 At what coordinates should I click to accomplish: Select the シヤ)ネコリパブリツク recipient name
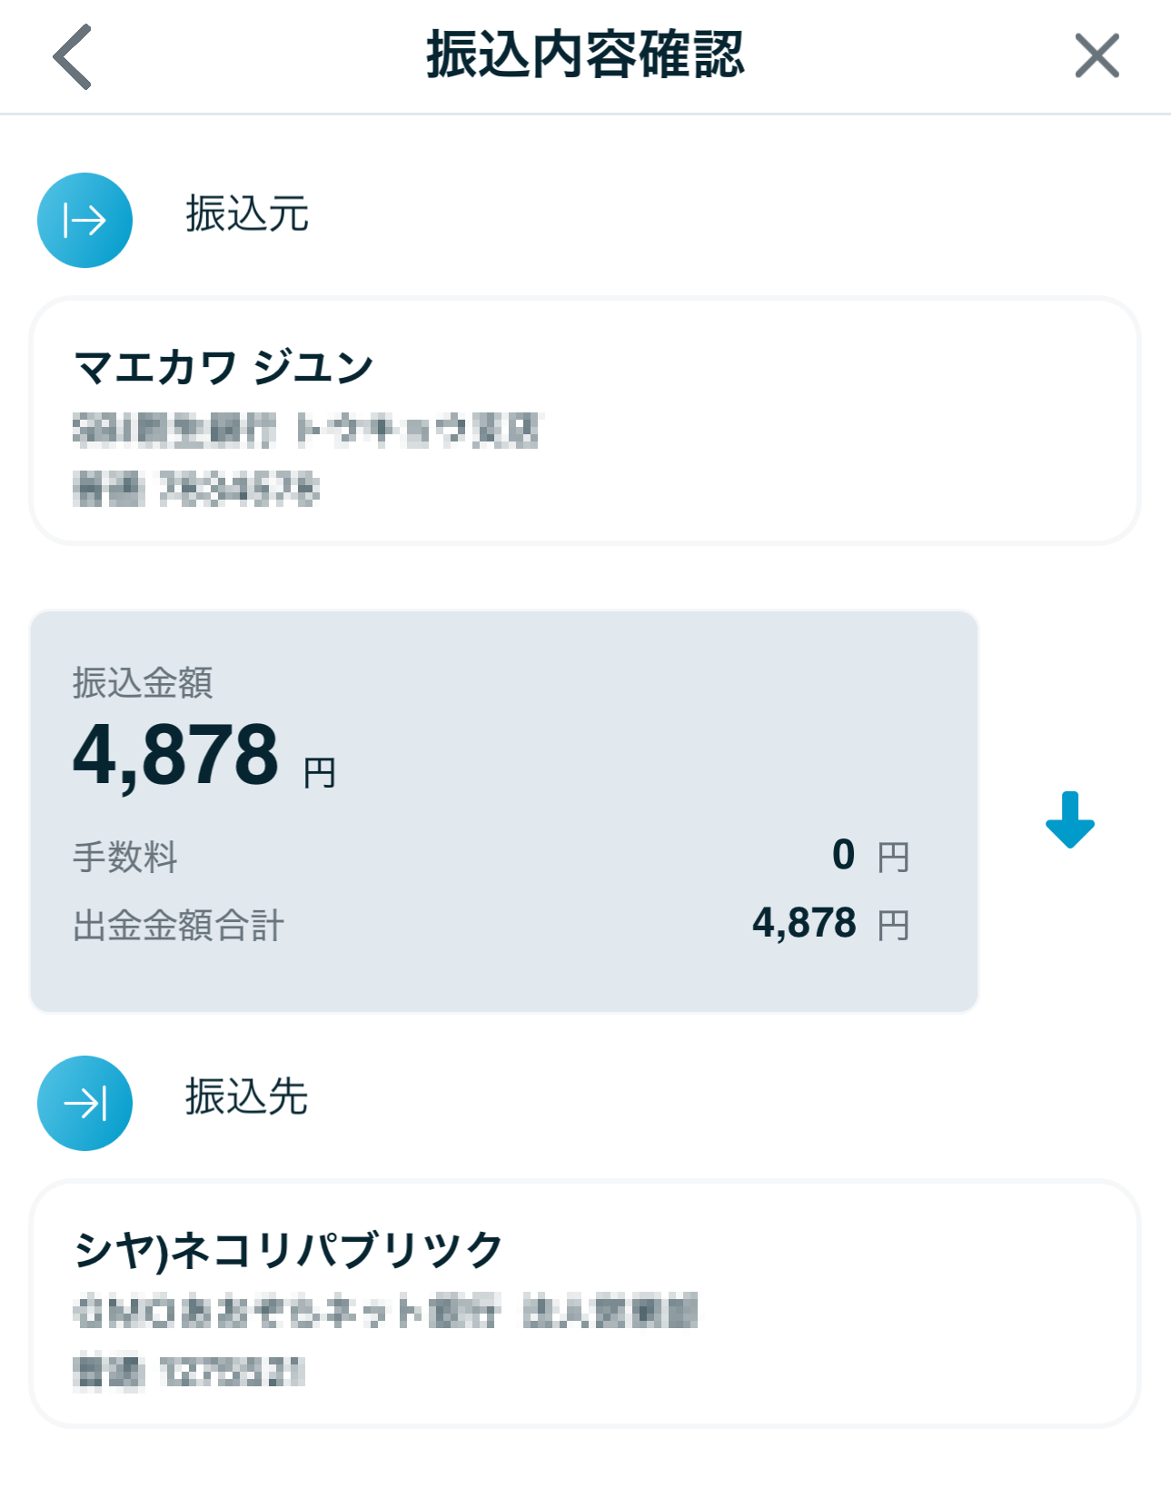coord(288,1250)
